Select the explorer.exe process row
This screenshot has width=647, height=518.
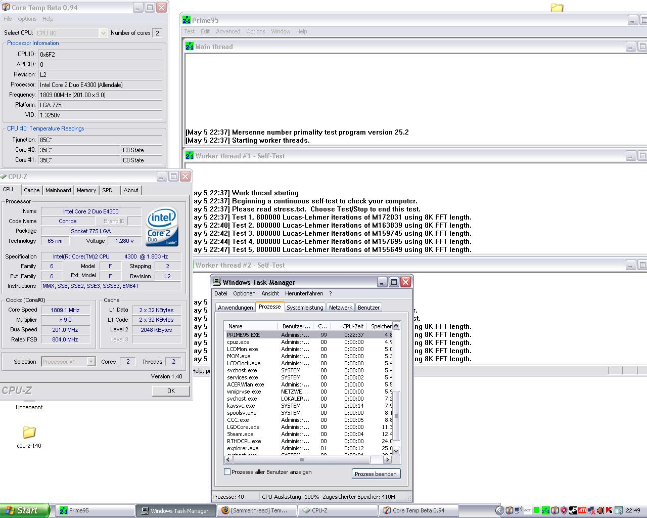pyautogui.click(x=308, y=448)
